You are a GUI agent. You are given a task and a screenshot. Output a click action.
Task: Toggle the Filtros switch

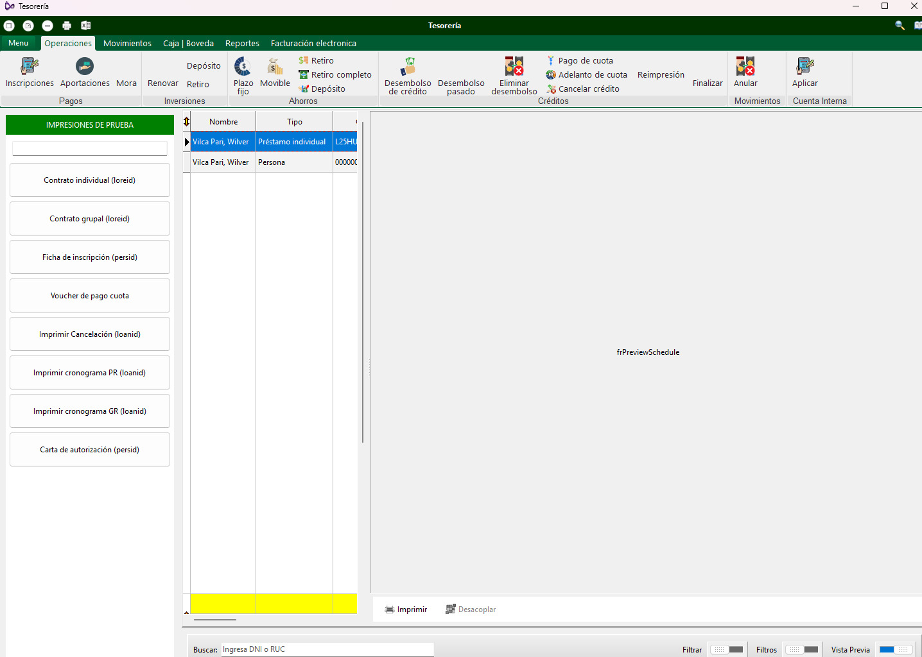coord(802,649)
